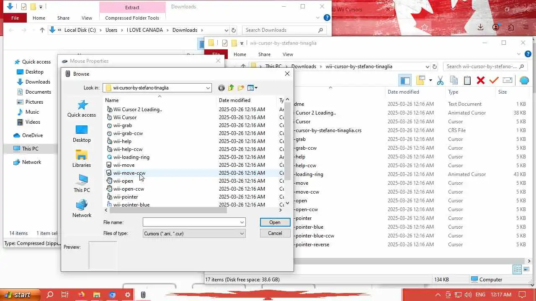Click Copy icon in wii-cursor window toolbar
Image resolution: width=536 pixels, height=301 pixels.
[454, 80]
